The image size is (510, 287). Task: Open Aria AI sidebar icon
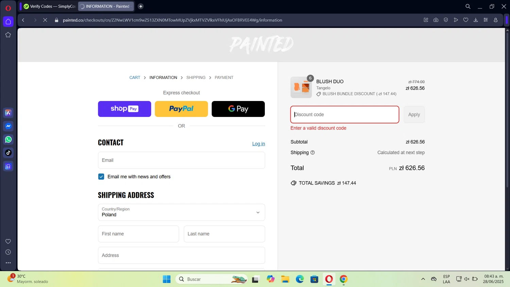(x=8, y=113)
